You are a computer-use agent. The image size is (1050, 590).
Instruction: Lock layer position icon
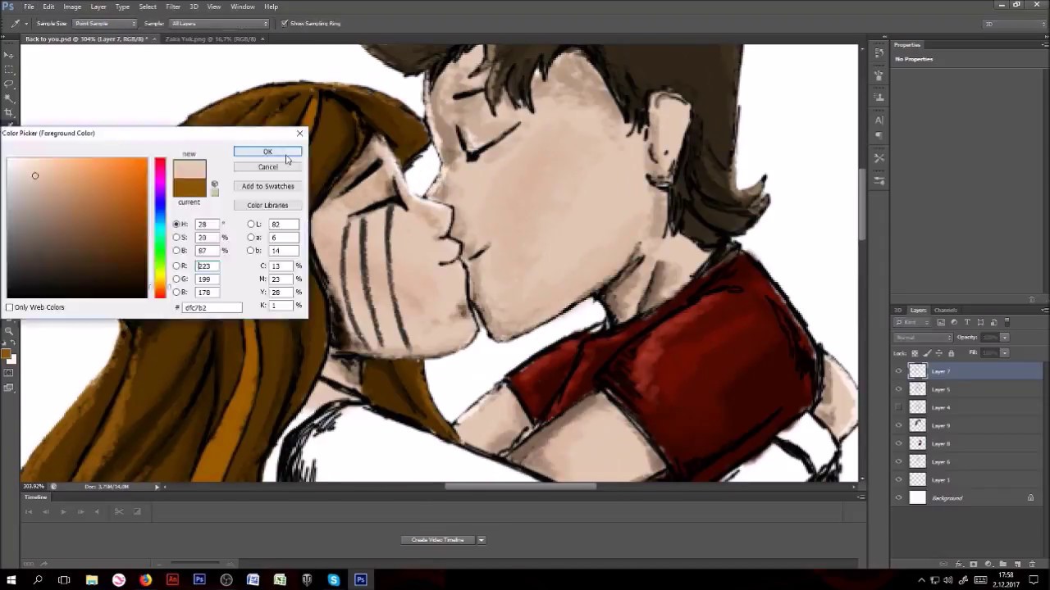(939, 353)
